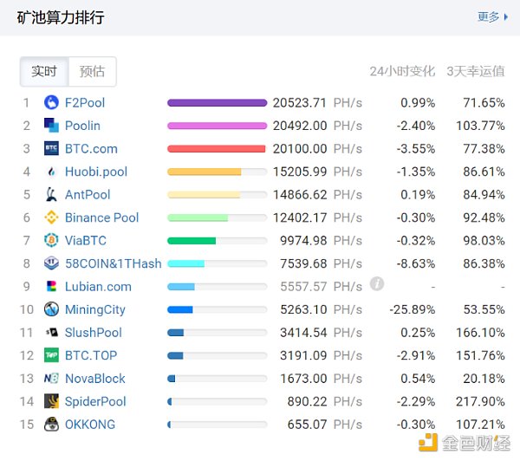The image size is (520, 461).
Task: Click the info icon beside Lubian.com hashrate
Action: point(377,284)
